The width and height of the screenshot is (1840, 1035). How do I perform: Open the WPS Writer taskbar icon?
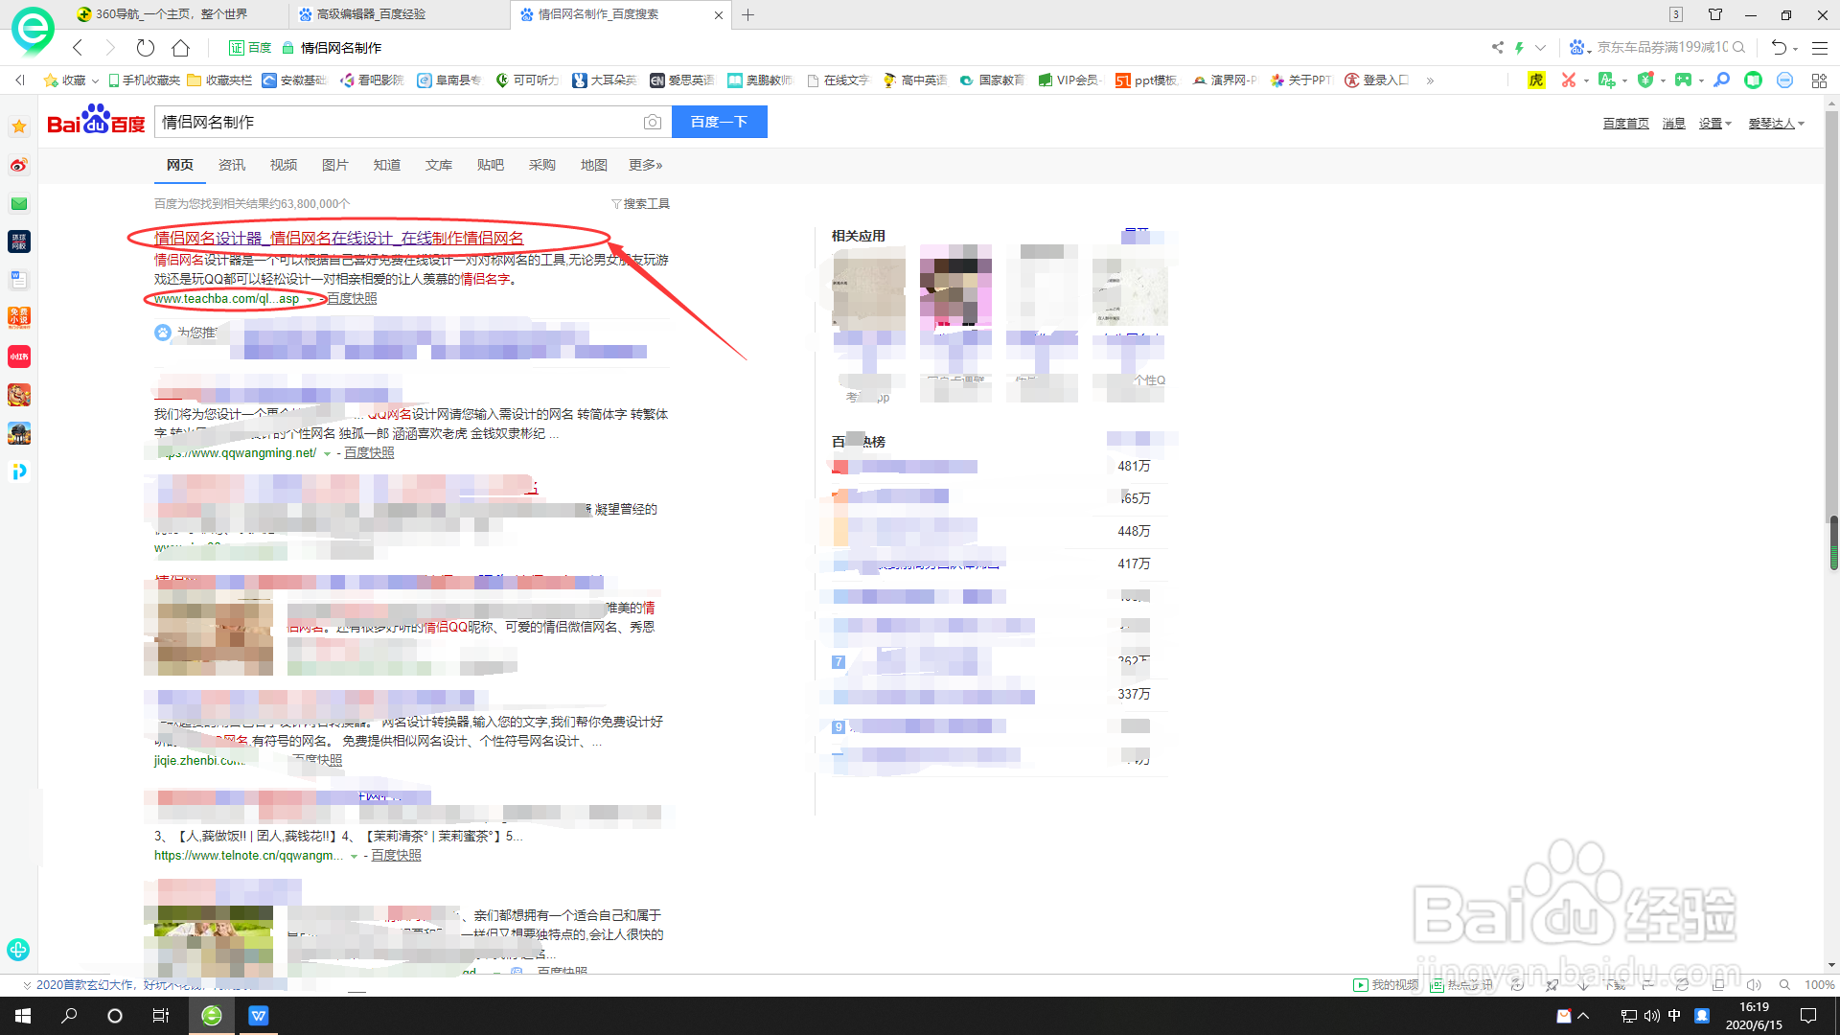coord(259,1016)
